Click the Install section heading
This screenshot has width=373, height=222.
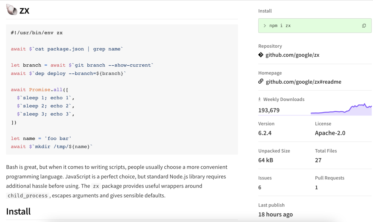(x=18, y=211)
